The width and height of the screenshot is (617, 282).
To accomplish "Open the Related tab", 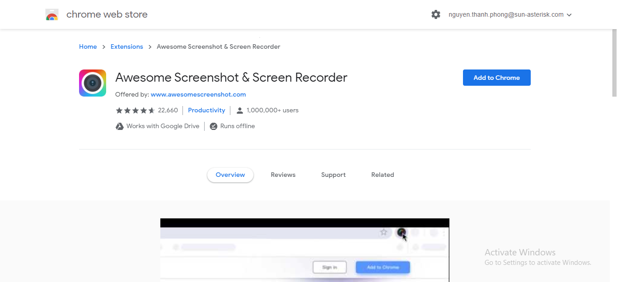I will [x=383, y=175].
